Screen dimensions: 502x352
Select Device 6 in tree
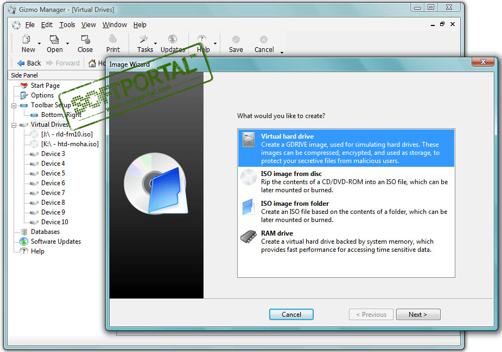[53, 183]
